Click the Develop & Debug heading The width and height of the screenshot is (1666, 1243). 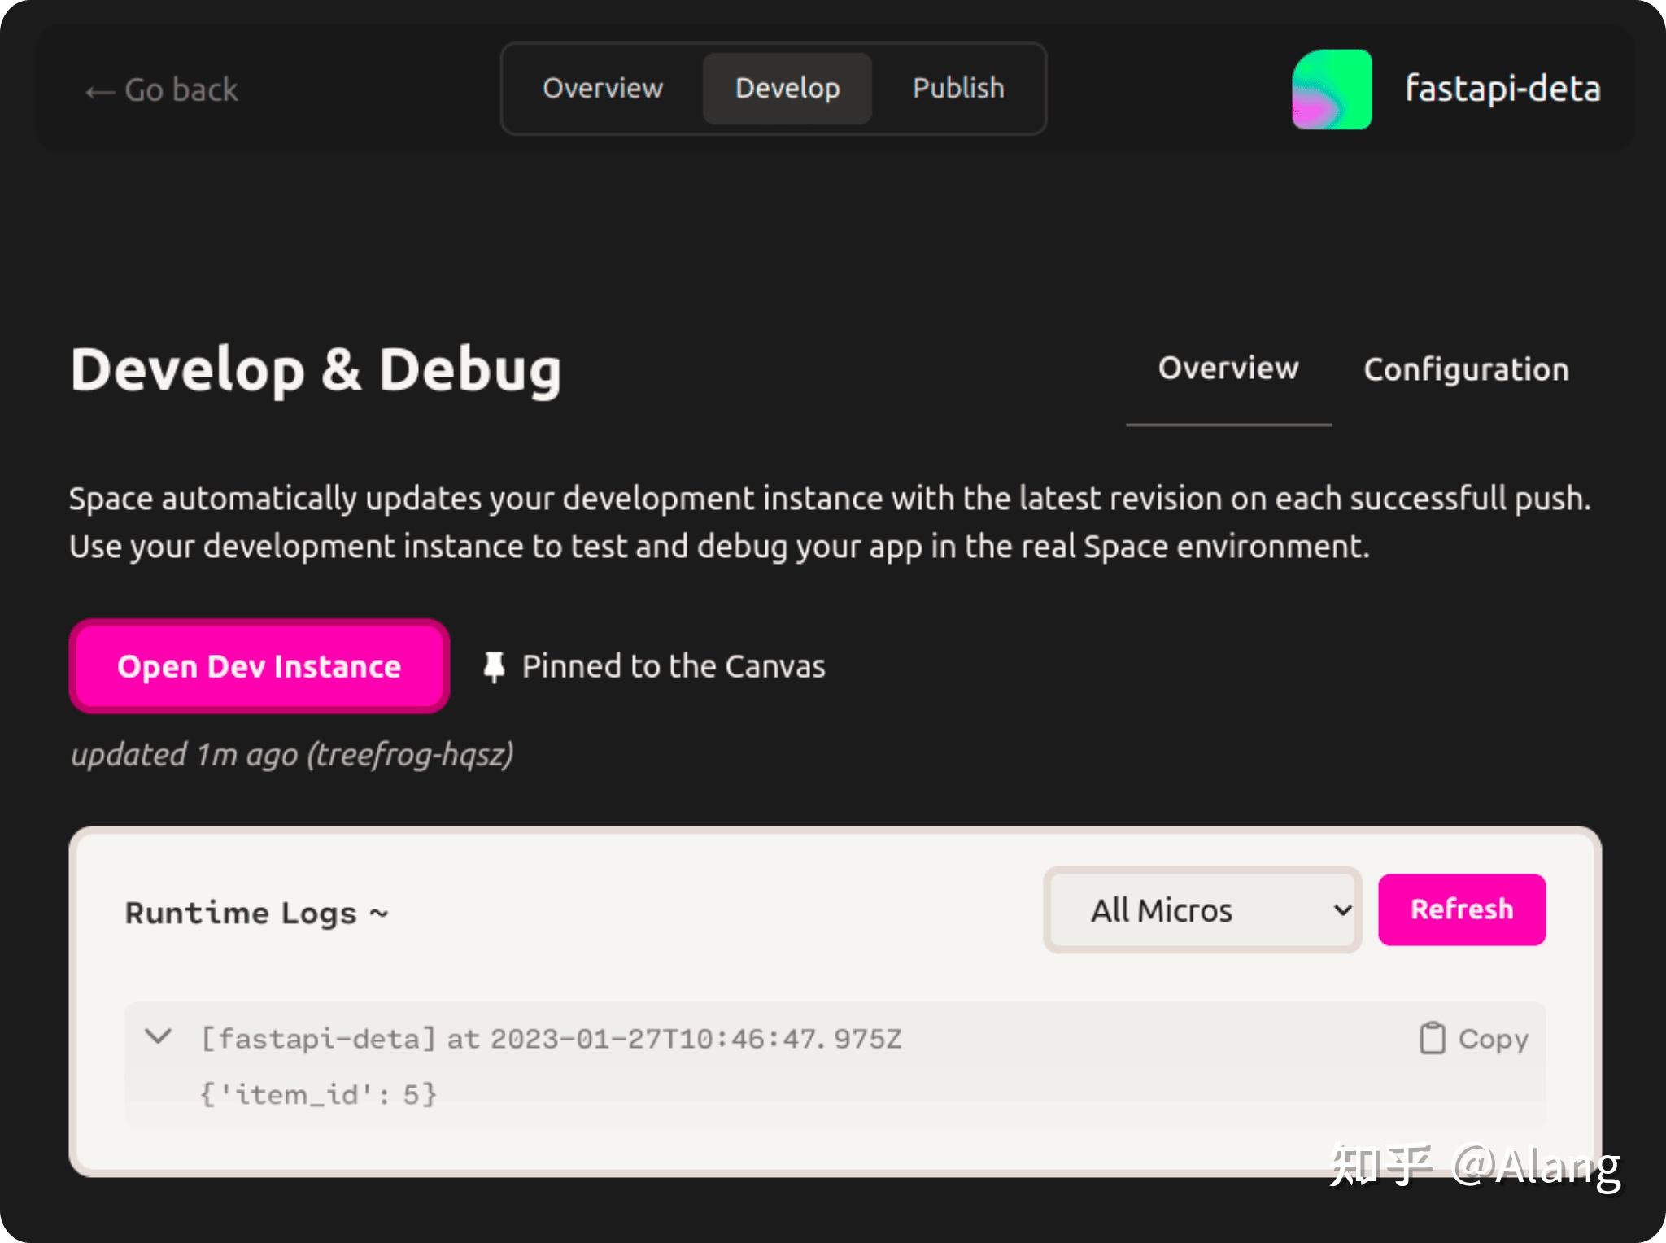tap(316, 370)
